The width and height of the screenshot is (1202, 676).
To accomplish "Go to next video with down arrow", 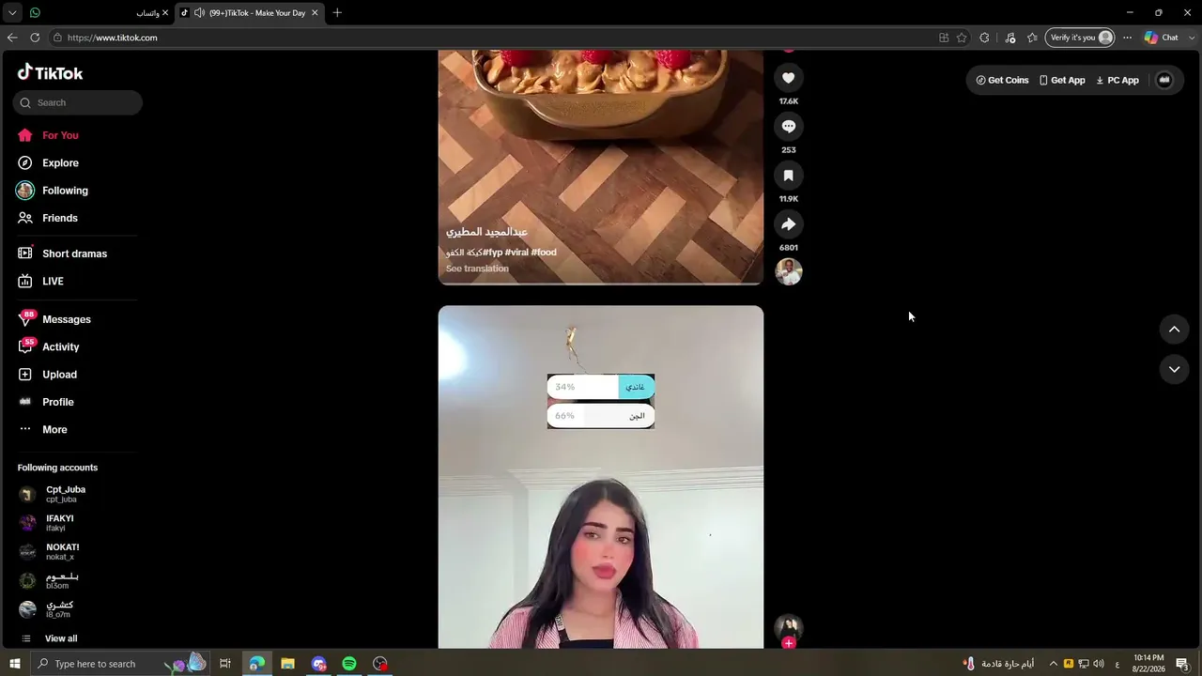I will click(x=1174, y=370).
